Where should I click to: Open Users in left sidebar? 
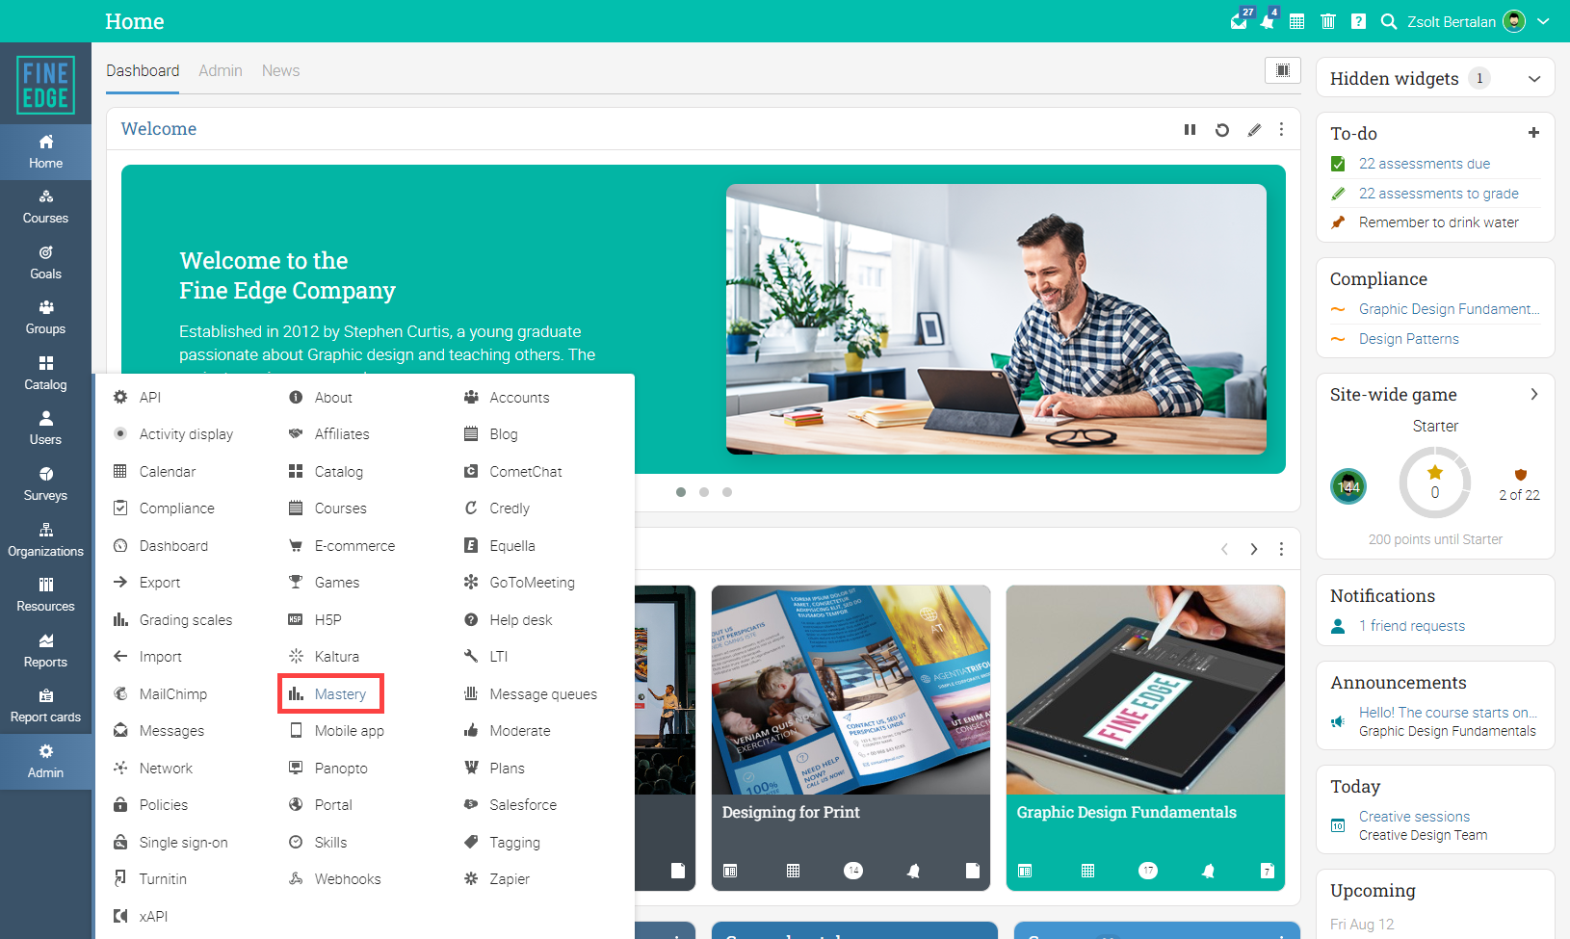coord(45,429)
